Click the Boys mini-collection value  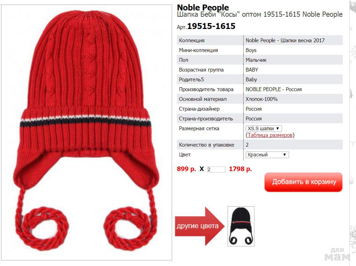251,50
